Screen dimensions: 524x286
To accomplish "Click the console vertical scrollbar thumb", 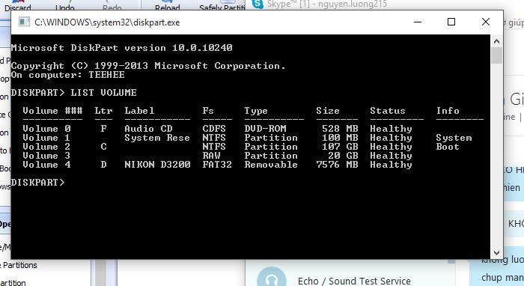I will click(x=496, y=55).
